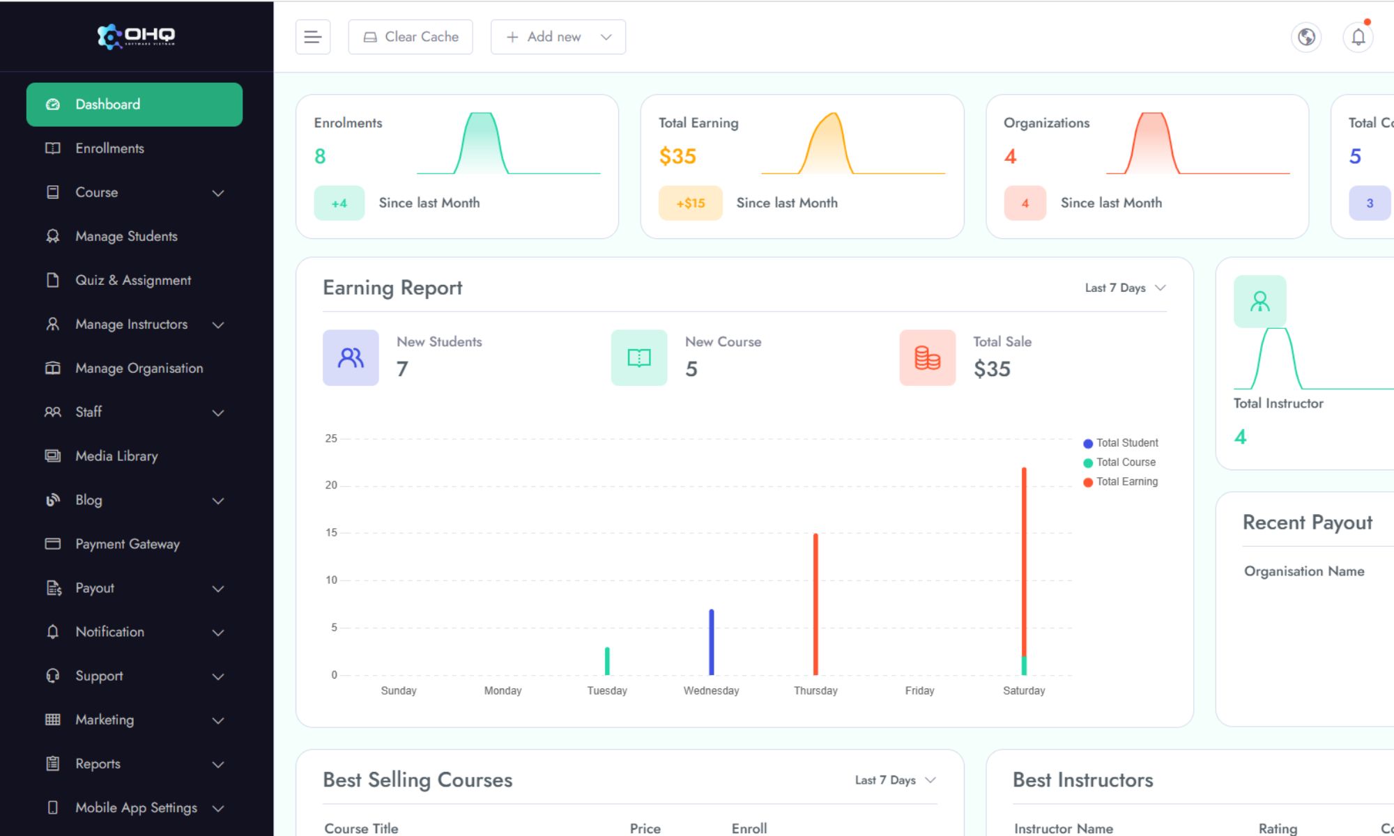
Task: Open Payment Gateway menu item
Action: pyautogui.click(x=135, y=543)
